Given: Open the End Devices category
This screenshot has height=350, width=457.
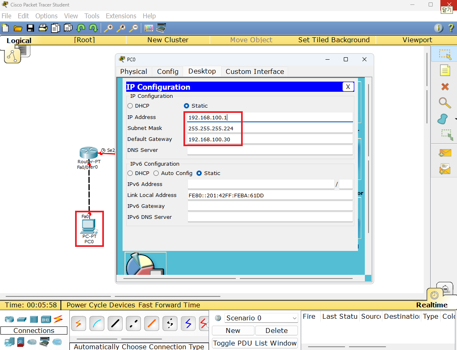Looking at the screenshot, I should pyautogui.click(x=9, y=342).
